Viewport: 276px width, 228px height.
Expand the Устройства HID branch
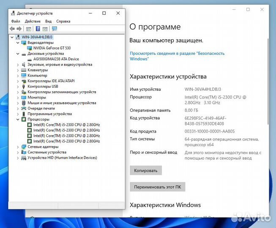click(18, 158)
